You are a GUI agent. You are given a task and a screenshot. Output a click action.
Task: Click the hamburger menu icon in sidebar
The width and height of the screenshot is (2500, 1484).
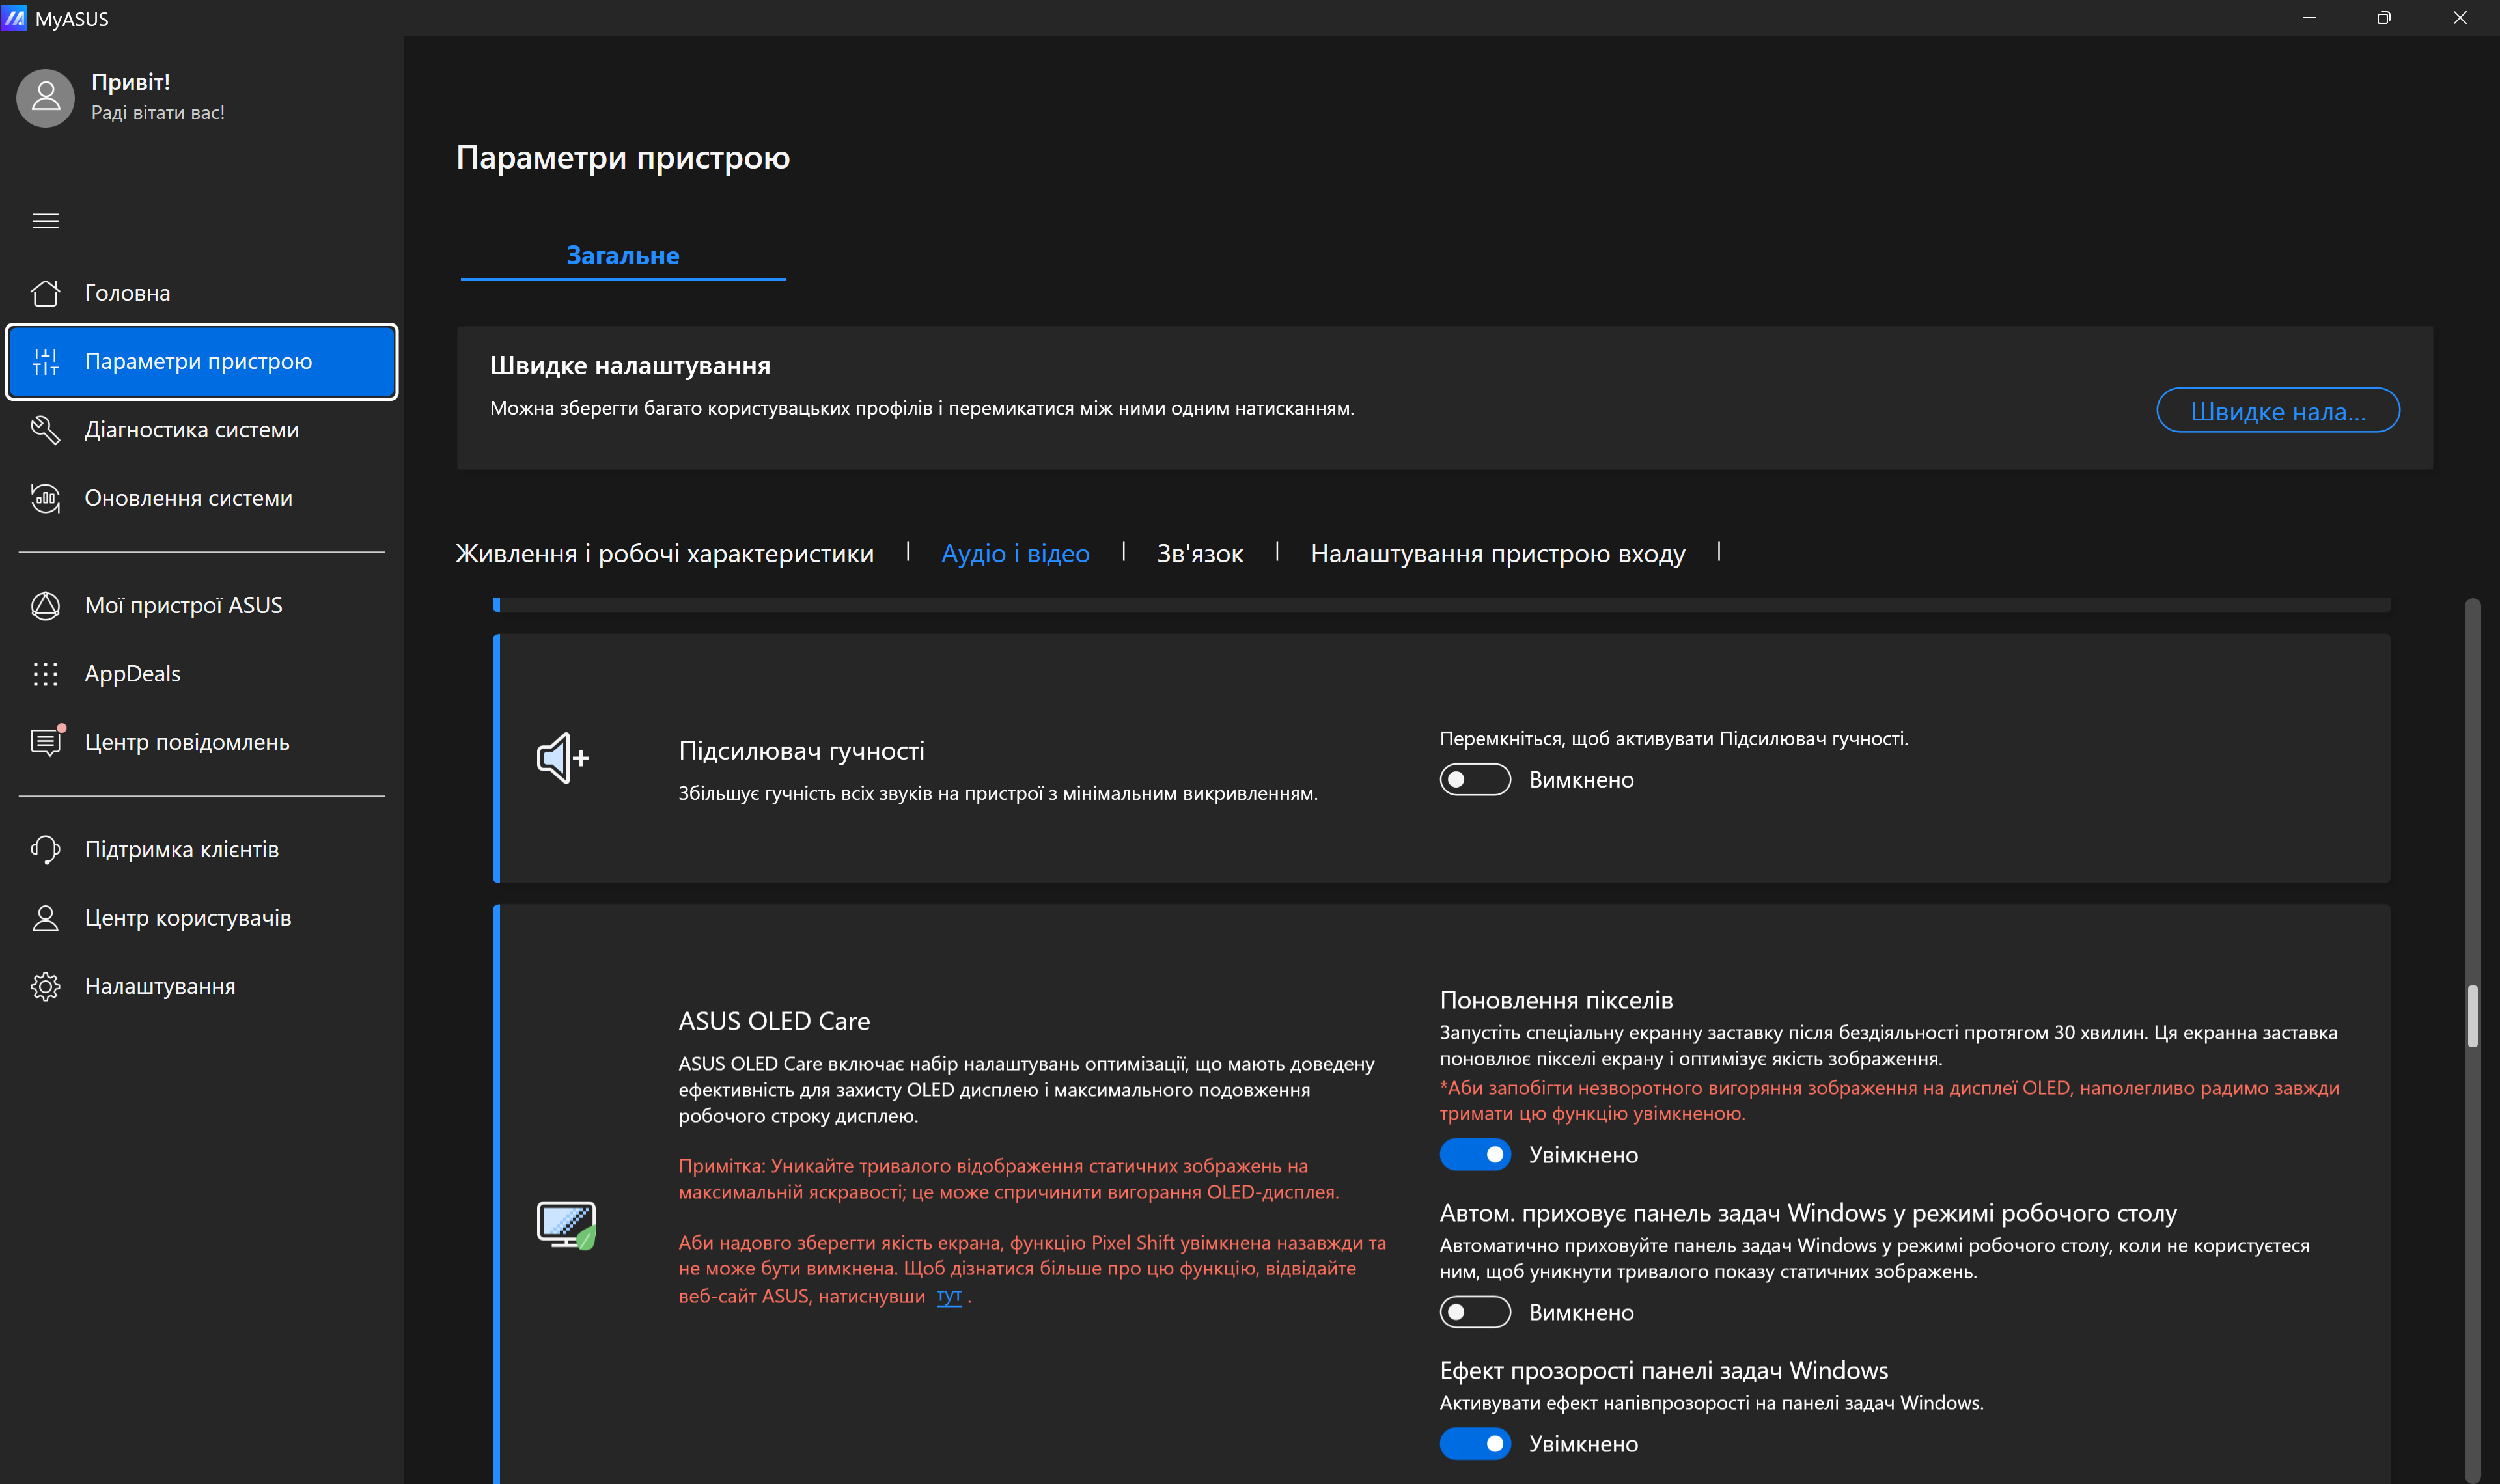[x=45, y=221]
